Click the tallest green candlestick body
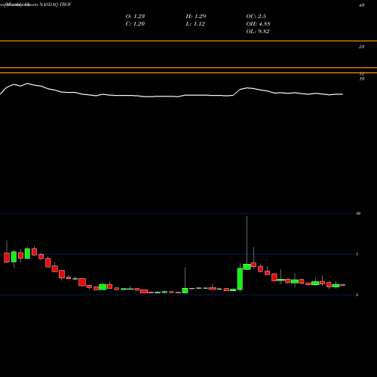Image resolution: width=377 pixels, height=377 pixels. pyautogui.click(x=240, y=279)
